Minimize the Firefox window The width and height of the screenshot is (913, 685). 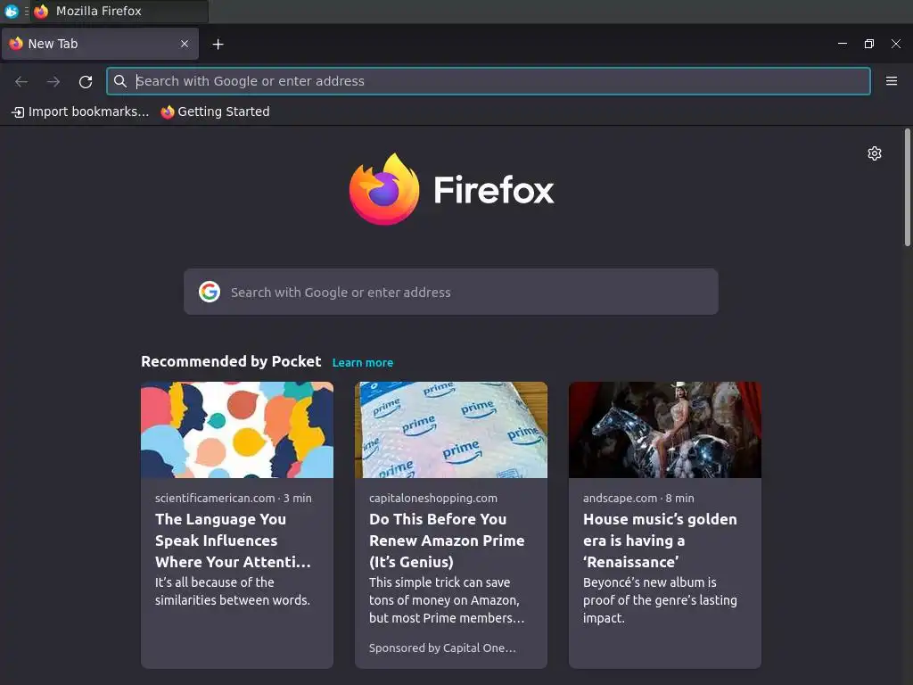click(x=842, y=44)
